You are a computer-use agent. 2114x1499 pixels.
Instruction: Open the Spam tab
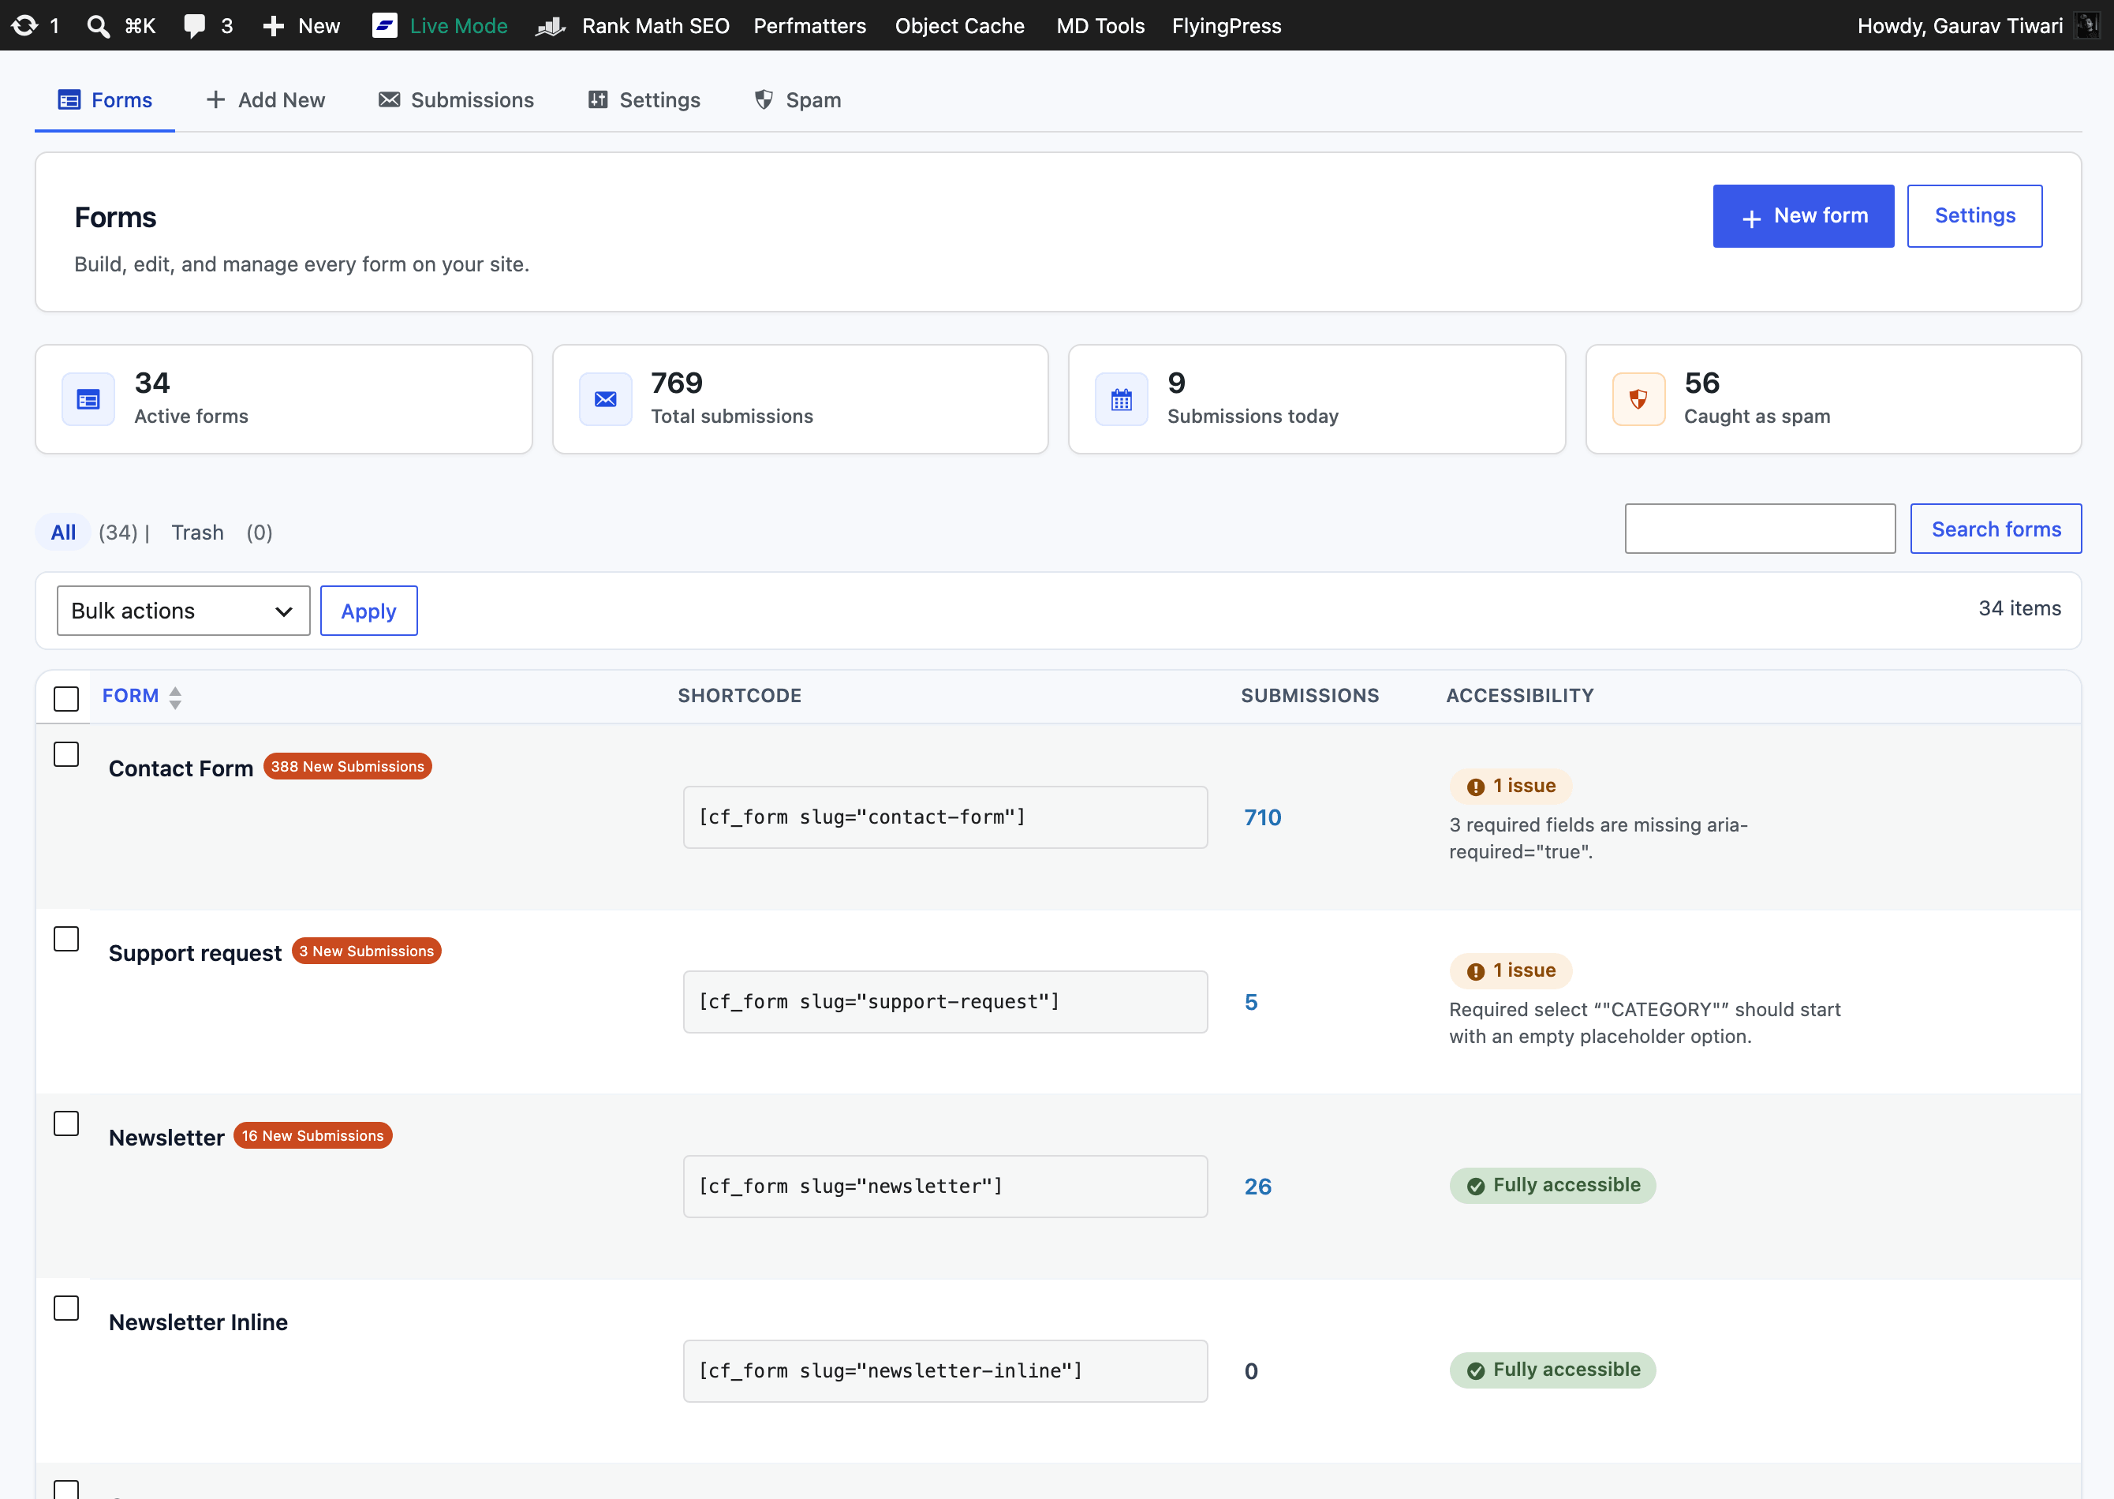[797, 99]
